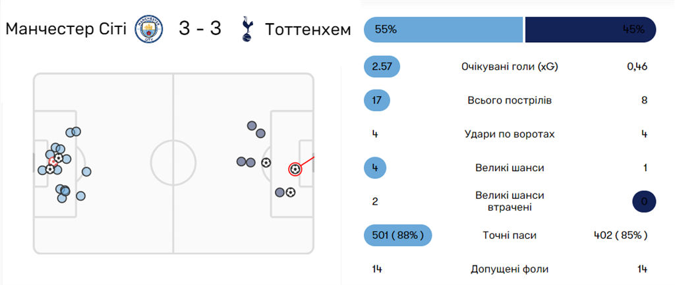The height and width of the screenshot is (285, 675).
Task: Select the Великі шанси stat label
Action: point(510,168)
